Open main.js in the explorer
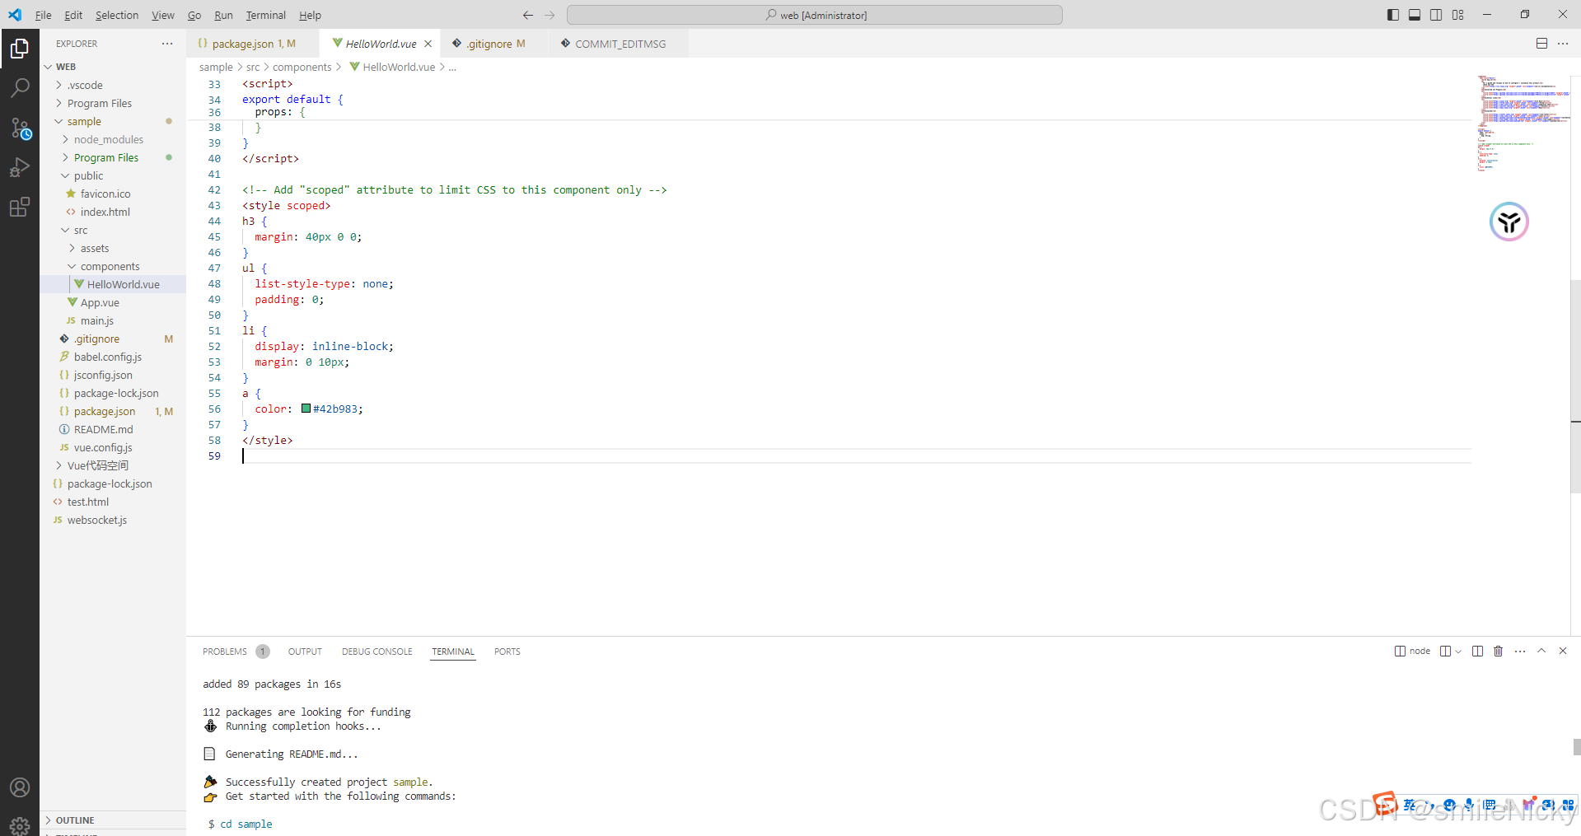 [113, 320]
